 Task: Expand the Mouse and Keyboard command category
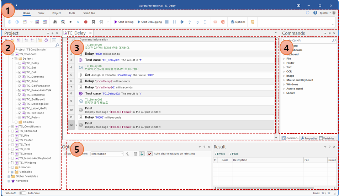[x=284, y=80]
